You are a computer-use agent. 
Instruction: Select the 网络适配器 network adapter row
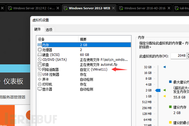(x=84, y=69)
